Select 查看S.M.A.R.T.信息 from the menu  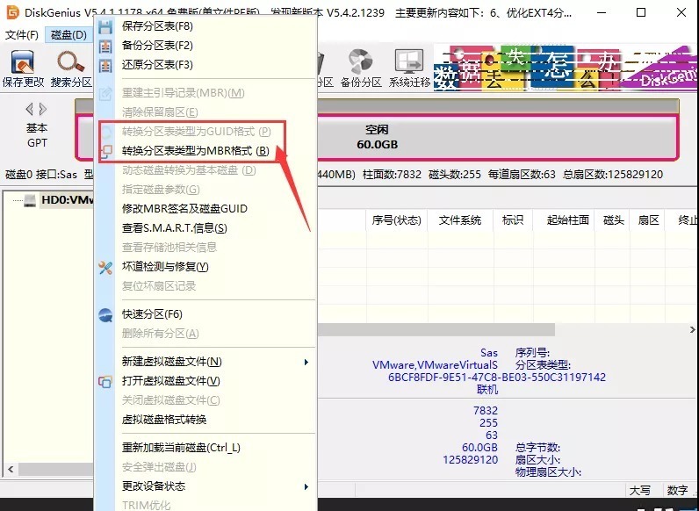(x=174, y=228)
